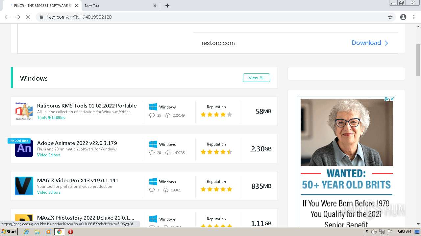This screenshot has height=236, width=421.
Task: Close the FileCR tab
Action: pos(76,6)
